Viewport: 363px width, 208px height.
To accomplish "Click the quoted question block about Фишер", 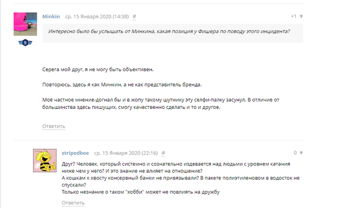I will tap(169, 32).
